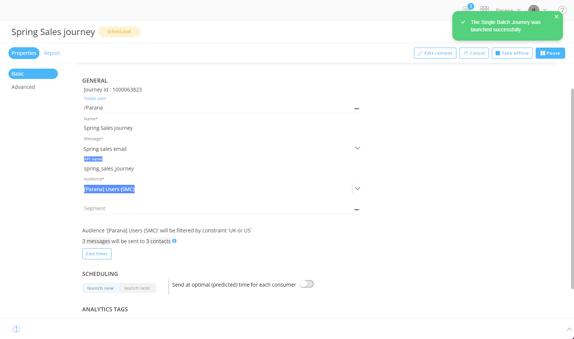Screen dimensions: 574x339
Task: Select the launch now option
Action: [x=101, y=288]
